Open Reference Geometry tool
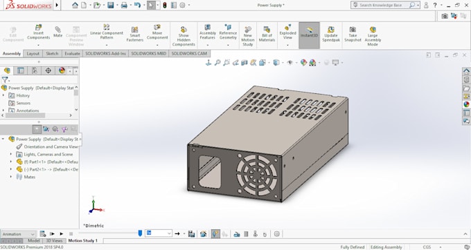Image resolution: width=471 pixels, height=250 pixels. point(228,32)
